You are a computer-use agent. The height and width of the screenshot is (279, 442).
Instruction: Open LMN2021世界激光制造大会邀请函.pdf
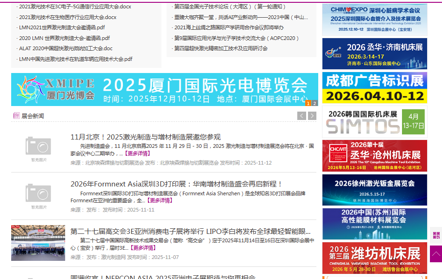tap(62, 27)
